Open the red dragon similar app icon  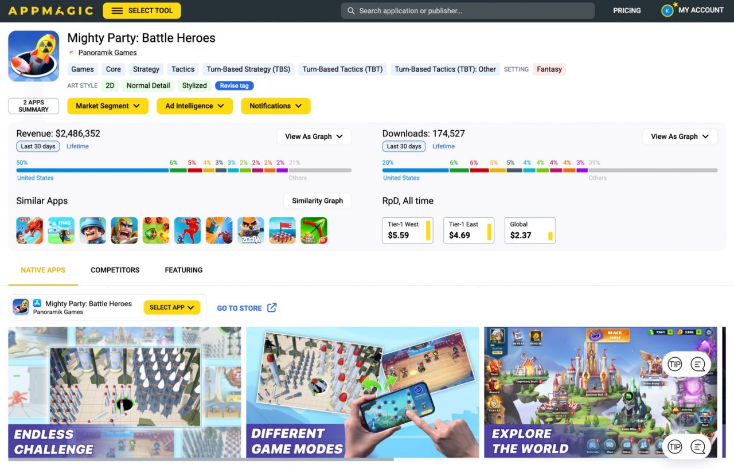29,230
